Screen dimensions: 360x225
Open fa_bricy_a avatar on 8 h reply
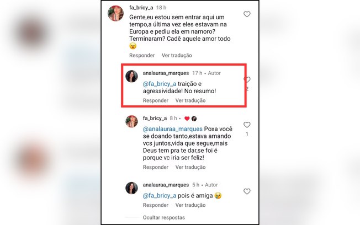[131, 121]
